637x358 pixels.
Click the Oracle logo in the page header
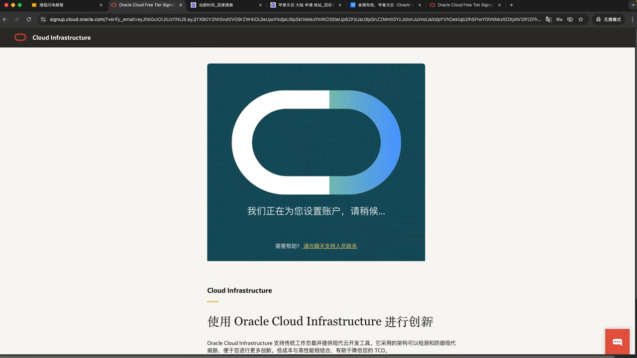[20, 37]
